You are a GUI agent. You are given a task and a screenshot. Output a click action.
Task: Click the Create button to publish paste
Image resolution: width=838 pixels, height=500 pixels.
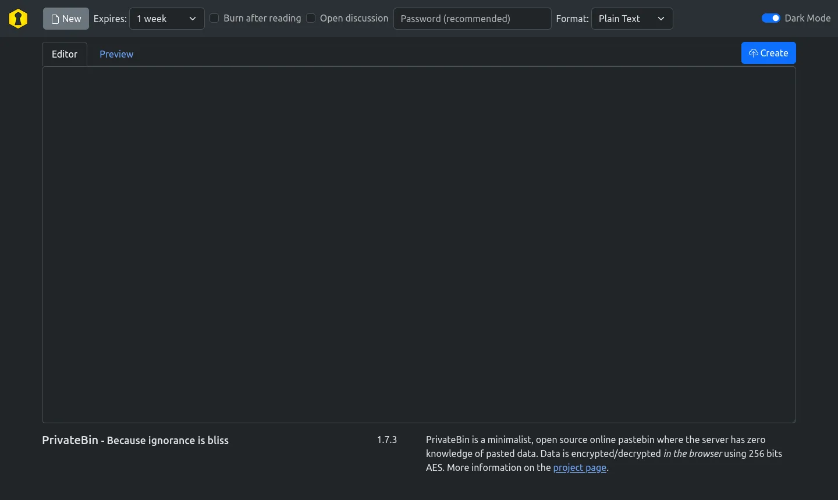768,52
